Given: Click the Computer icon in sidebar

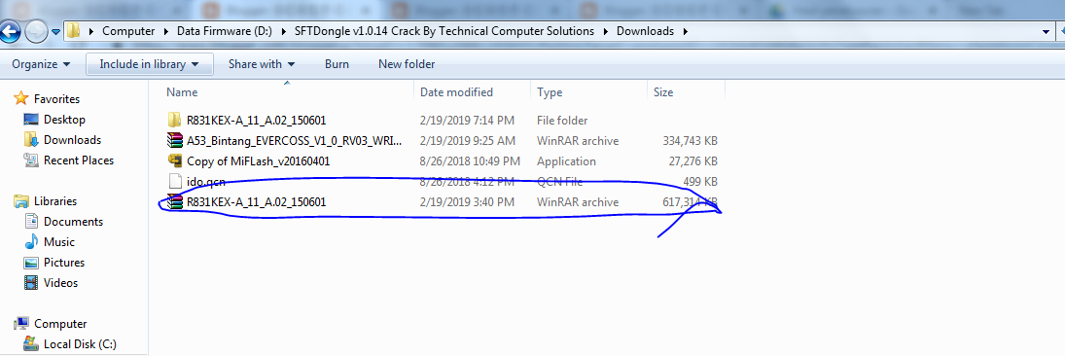Looking at the screenshot, I should pos(21,324).
